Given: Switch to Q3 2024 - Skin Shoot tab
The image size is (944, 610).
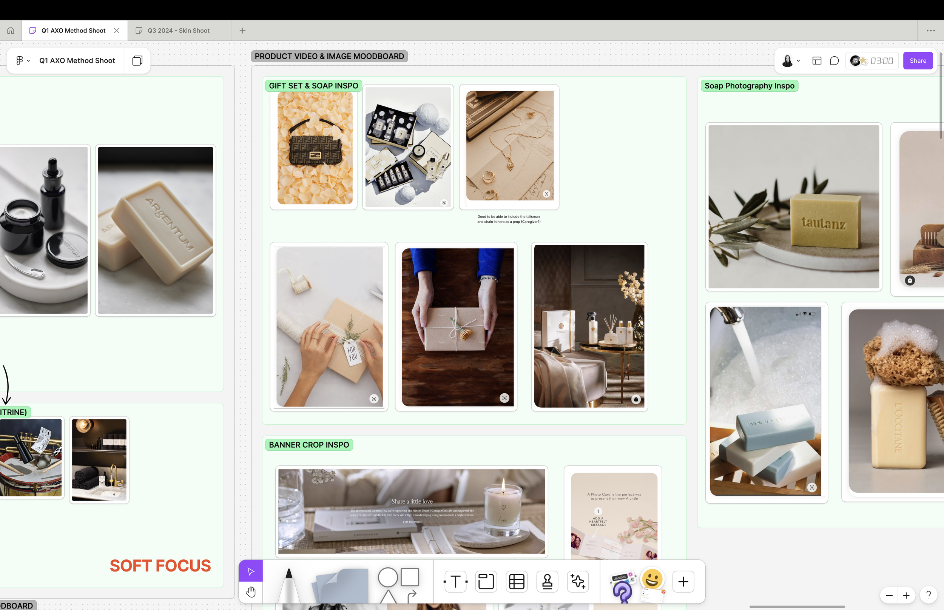Looking at the screenshot, I should pos(178,31).
